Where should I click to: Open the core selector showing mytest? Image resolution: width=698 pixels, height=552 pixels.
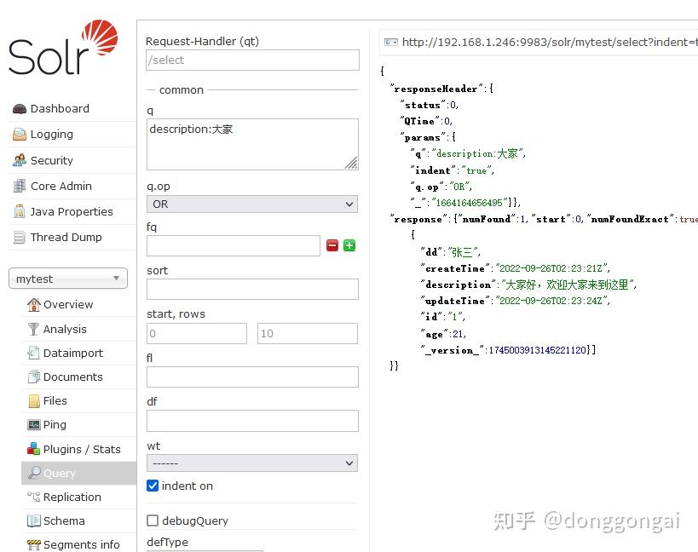(x=67, y=279)
